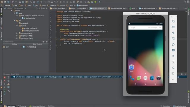Image resolution: width=190 pixels, height=107 pixels.
Task: Click the Replace magnifier icon in toolbar
Action: coord(34,2)
